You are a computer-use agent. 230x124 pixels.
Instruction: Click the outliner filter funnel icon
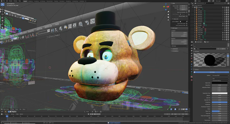(x=225, y=3)
